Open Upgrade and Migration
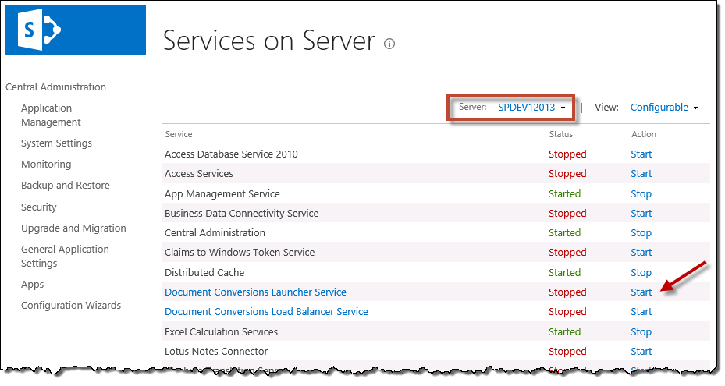This screenshot has height=386, width=725. (x=73, y=228)
